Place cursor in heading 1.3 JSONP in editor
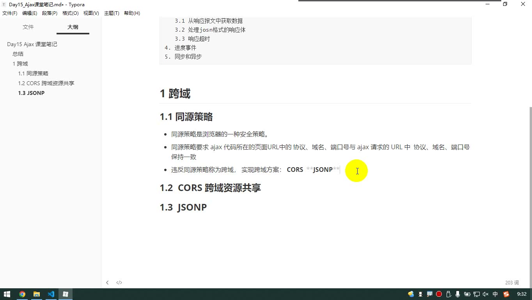The height and width of the screenshot is (300, 532). click(183, 207)
